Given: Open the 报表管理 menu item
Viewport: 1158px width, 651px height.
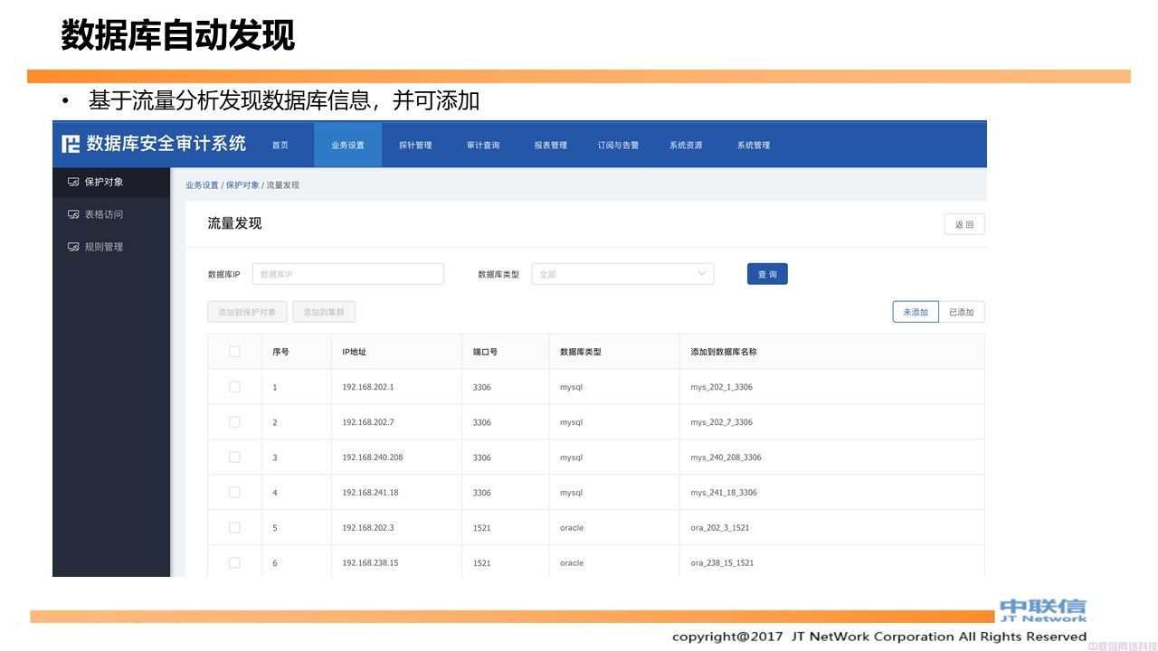Looking at the screenshot, I should pyautogui.click(x=551, y=145).
